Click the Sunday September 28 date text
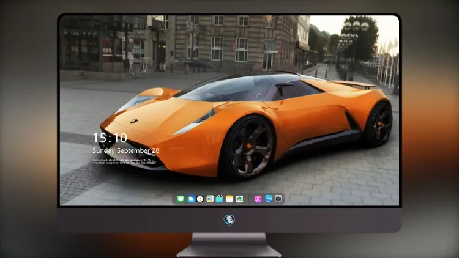459x258 pixels. pyautogui.click(x=126, y=150)
